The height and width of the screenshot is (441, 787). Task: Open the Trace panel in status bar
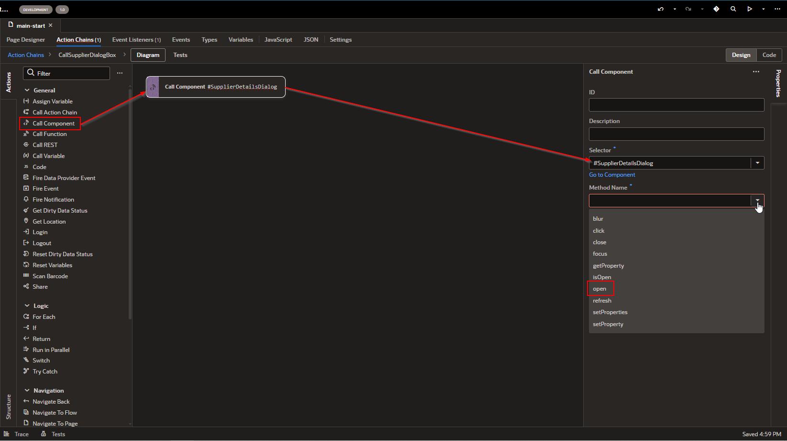click(16, 434)
